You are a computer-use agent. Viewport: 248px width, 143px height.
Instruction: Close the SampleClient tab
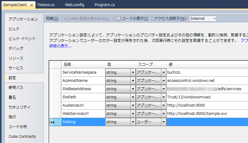pos(32,5)
